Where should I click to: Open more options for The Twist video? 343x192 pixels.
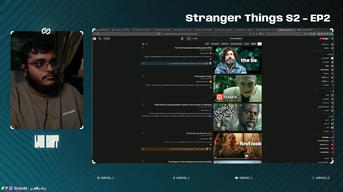(143, 48)
